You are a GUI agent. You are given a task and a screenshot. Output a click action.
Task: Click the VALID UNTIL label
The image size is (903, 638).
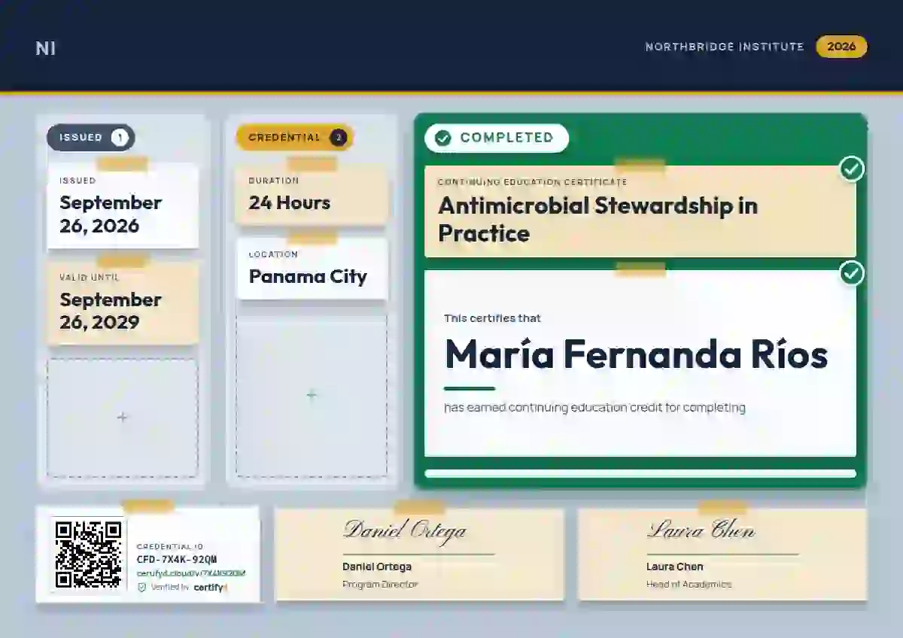(x=90, y=278)
